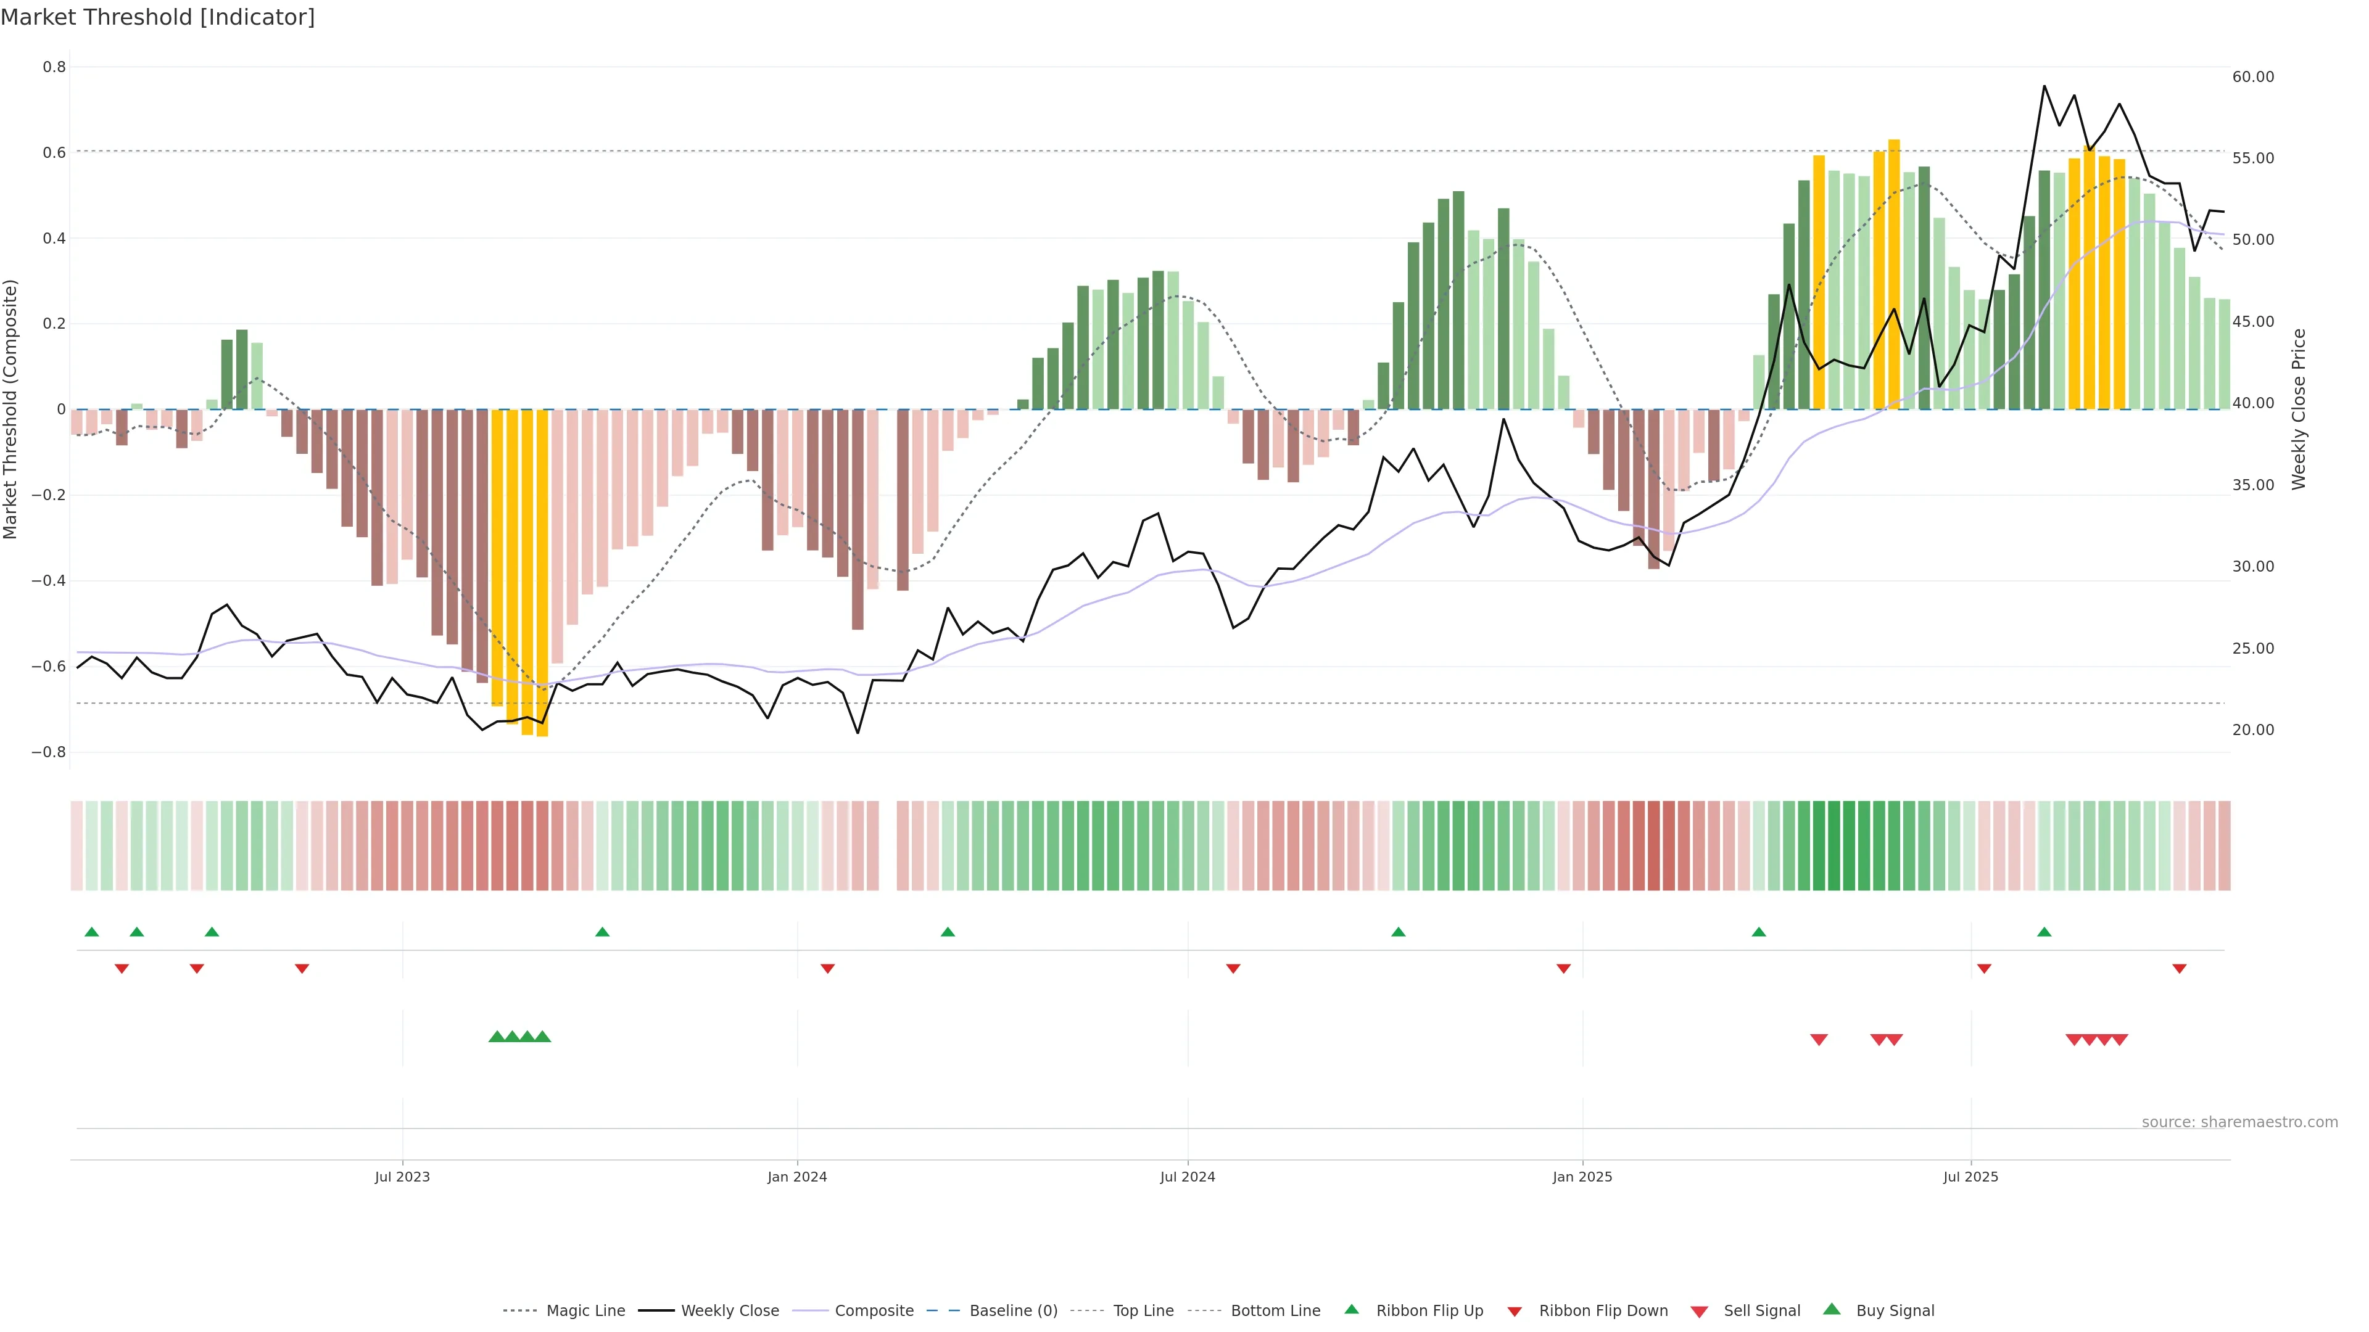
Task: Click the first green Buy Signal triangle in the cluster
Action: pos(497,1037)
